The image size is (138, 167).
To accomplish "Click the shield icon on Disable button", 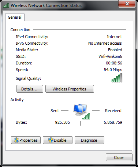I will tap(51, 140).
